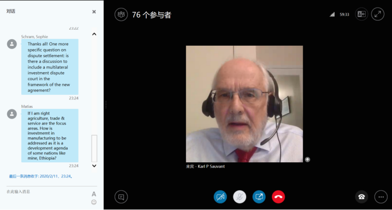Open the emoji picker smiley icon

point(94,202)
